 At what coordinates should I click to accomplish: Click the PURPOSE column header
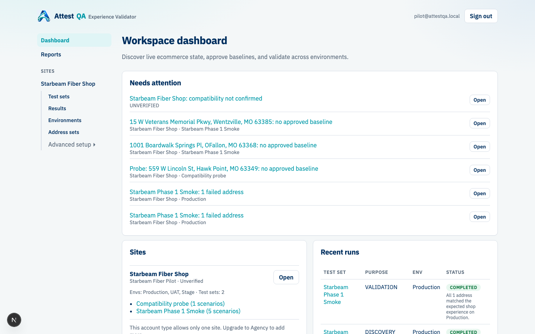[x=376, y=272]
